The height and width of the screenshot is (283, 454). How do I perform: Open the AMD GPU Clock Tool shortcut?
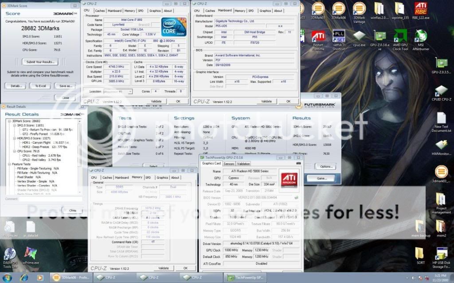point(400,40)
